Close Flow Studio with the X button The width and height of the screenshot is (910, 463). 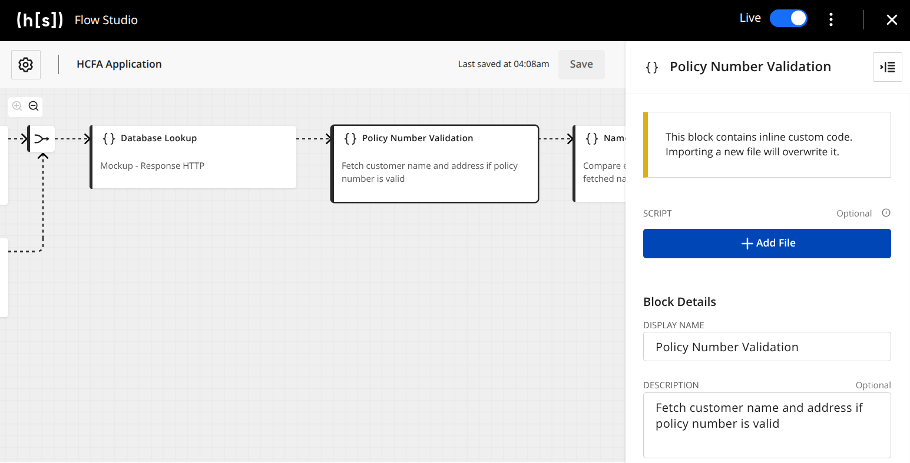pyautogui.click(x=892, y=20)
